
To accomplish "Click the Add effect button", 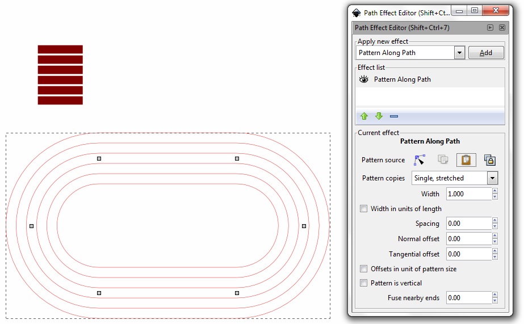I will click(486, 53).
